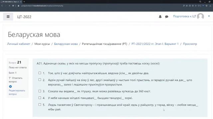Viewport: 213px width, 119px height.
Task: Click sentence text starting У небе начным
Action: pyautogui.click(x=90, y=98)
